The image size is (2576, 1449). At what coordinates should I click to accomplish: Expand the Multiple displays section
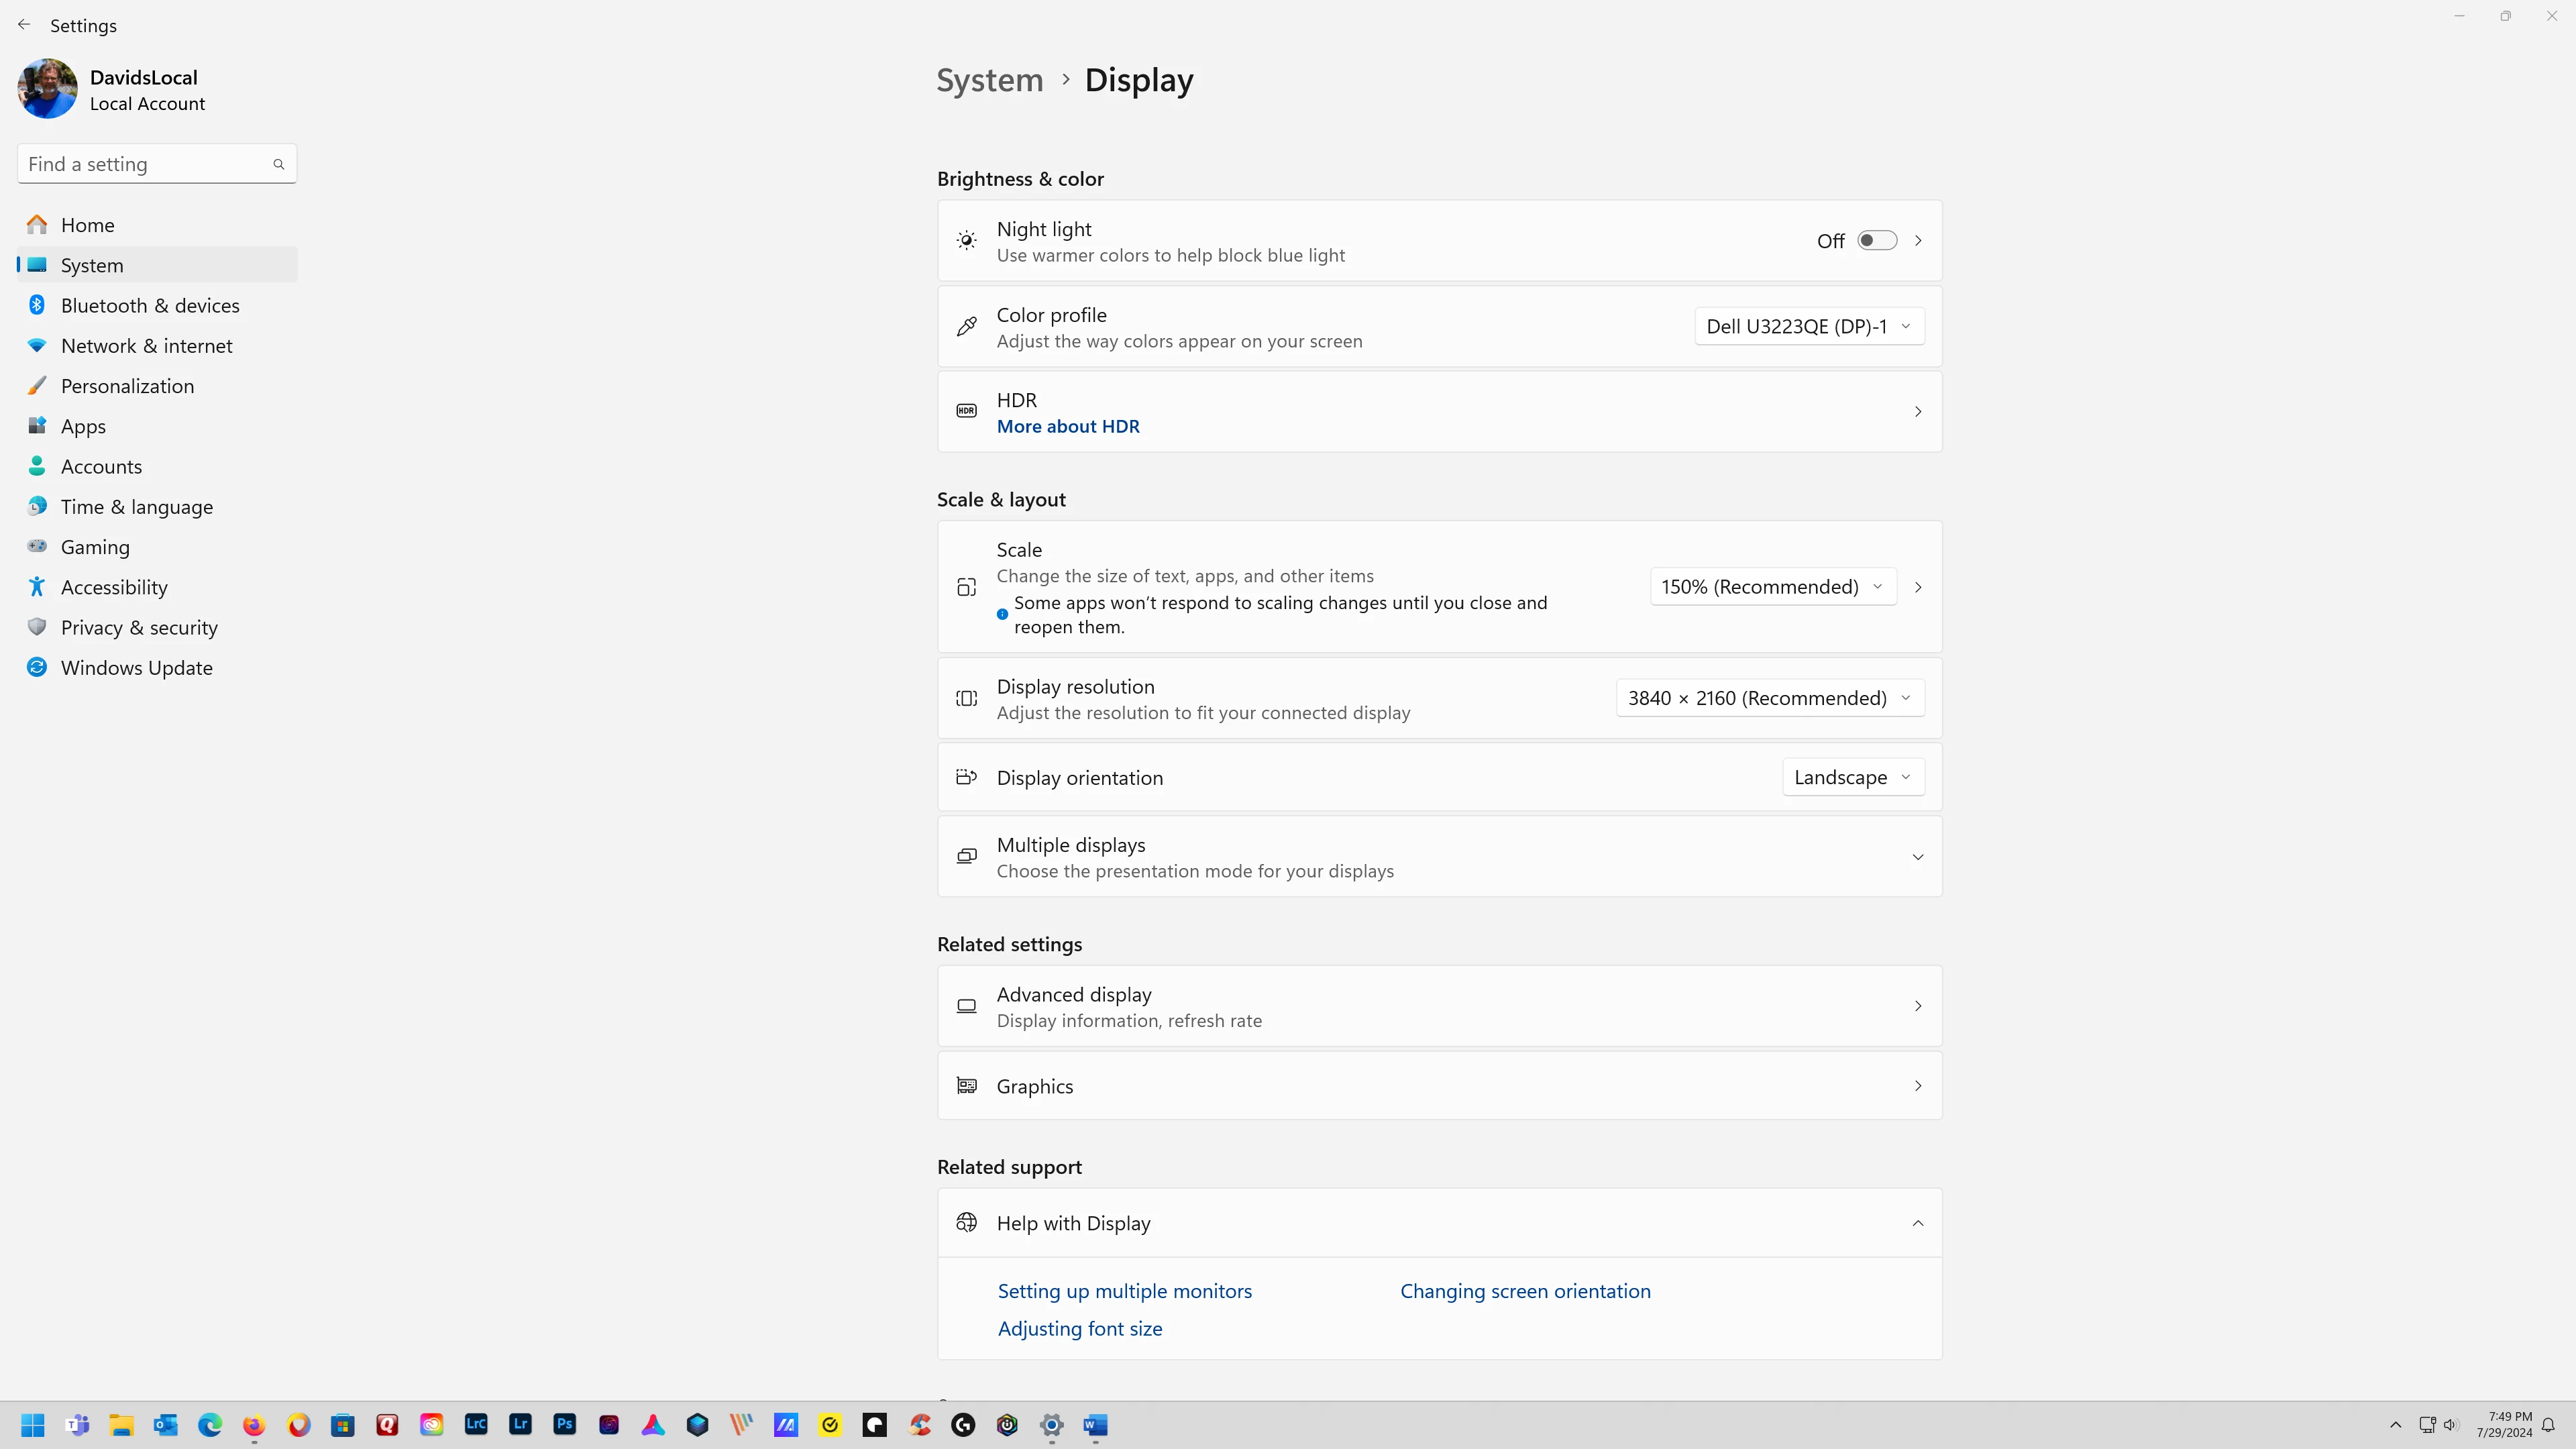[x=1917, y=857]
